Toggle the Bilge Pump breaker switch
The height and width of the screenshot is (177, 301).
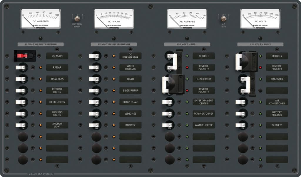click(x=95, y=90)
